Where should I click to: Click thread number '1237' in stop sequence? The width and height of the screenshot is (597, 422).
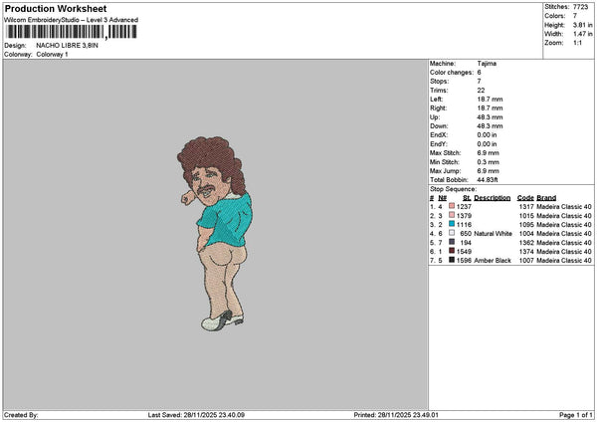(x=464, y=207)
